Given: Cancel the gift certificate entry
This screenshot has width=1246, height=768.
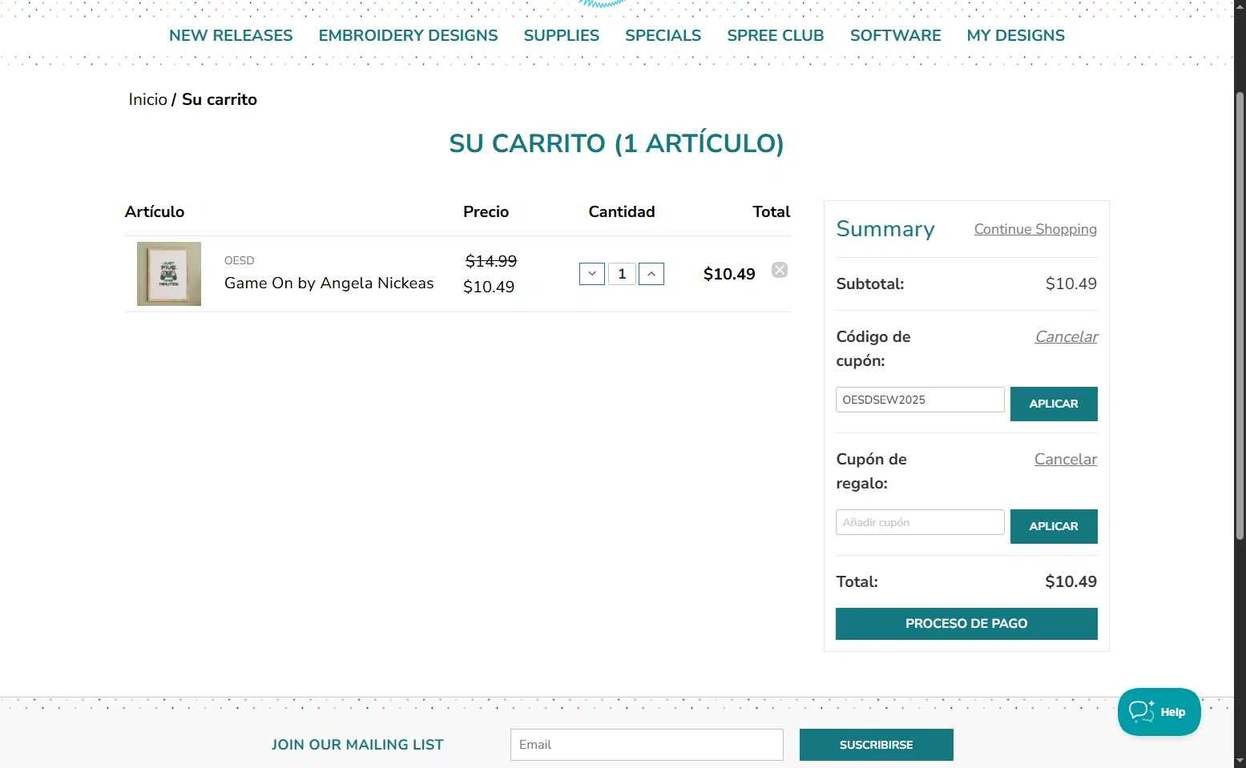Looking at the screenshot, I should pyautogui.click(x=1066, y=459).
